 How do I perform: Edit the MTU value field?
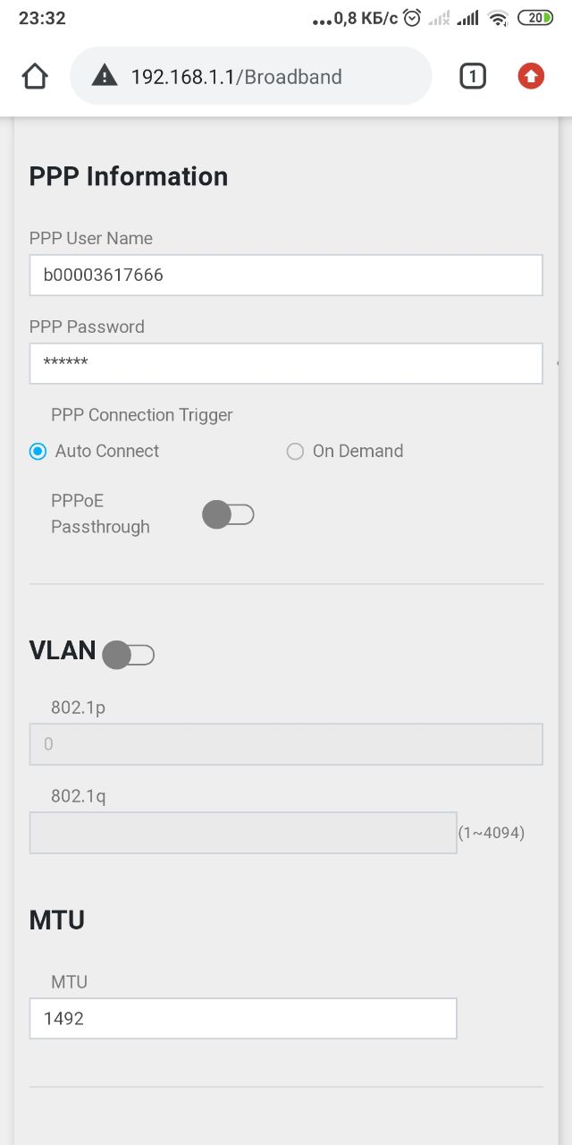tap(243, 1018)
